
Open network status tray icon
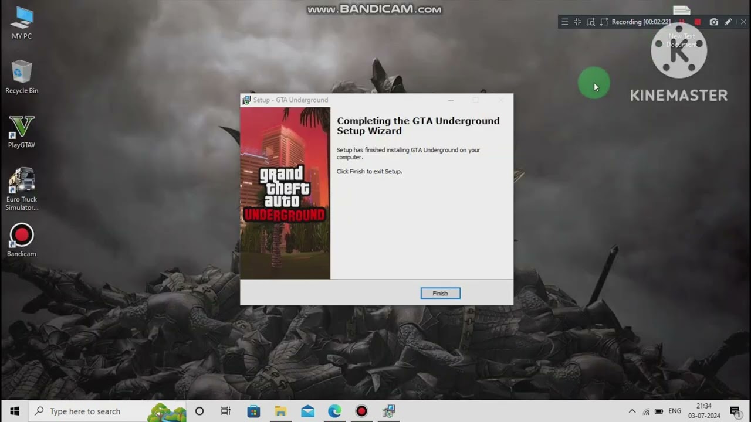pos(646,411)
